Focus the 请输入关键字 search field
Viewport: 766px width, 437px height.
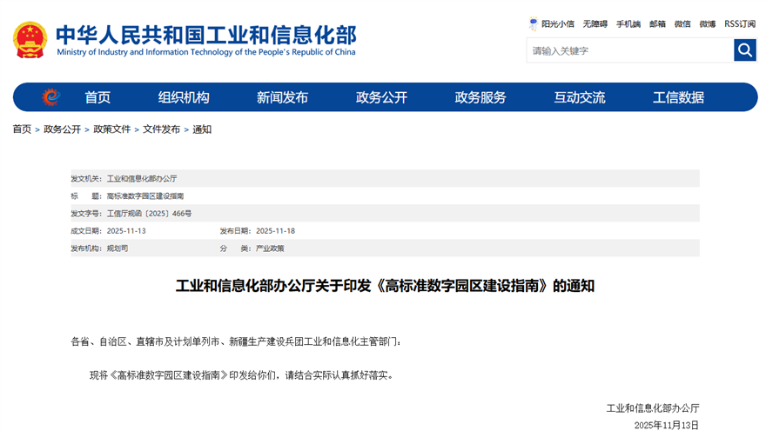[629, 50]
